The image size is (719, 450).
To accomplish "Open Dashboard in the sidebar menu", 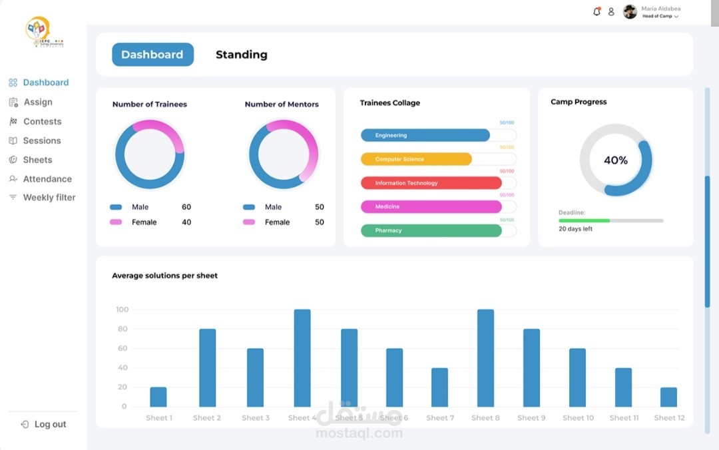I will coord(46,83).
